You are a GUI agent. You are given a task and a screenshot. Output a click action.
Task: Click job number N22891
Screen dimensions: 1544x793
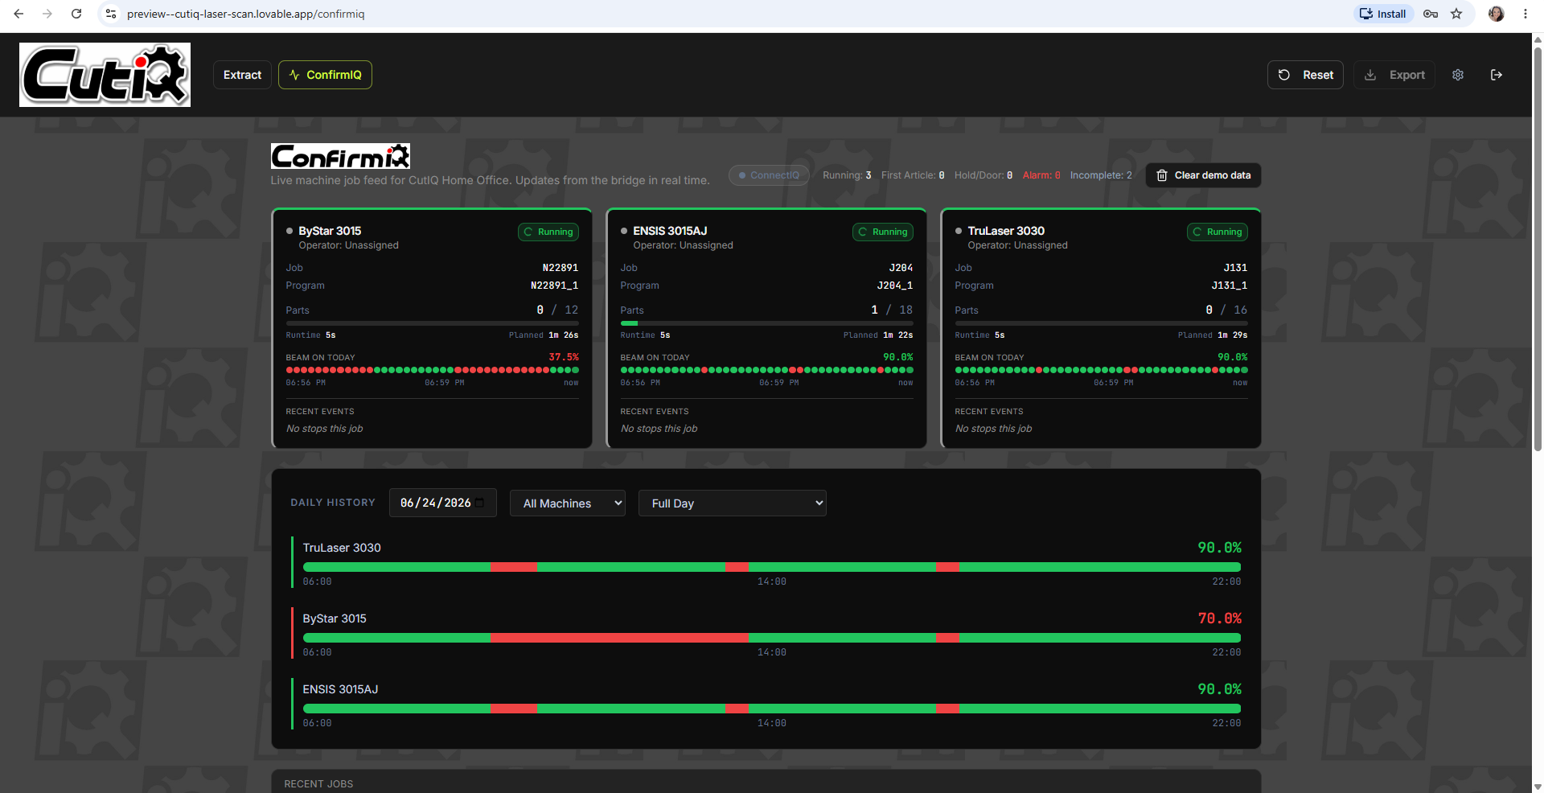click(x=561, y=268)
